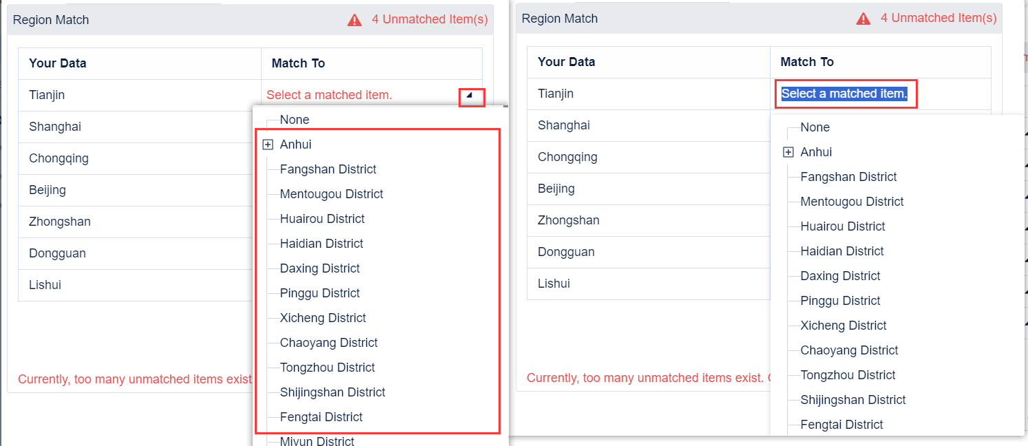The width and height of the screenshot is (1028, 446).
Task: Choose Mentougou District from the match options
Action: pyautogui.click(x=333, y=193)
